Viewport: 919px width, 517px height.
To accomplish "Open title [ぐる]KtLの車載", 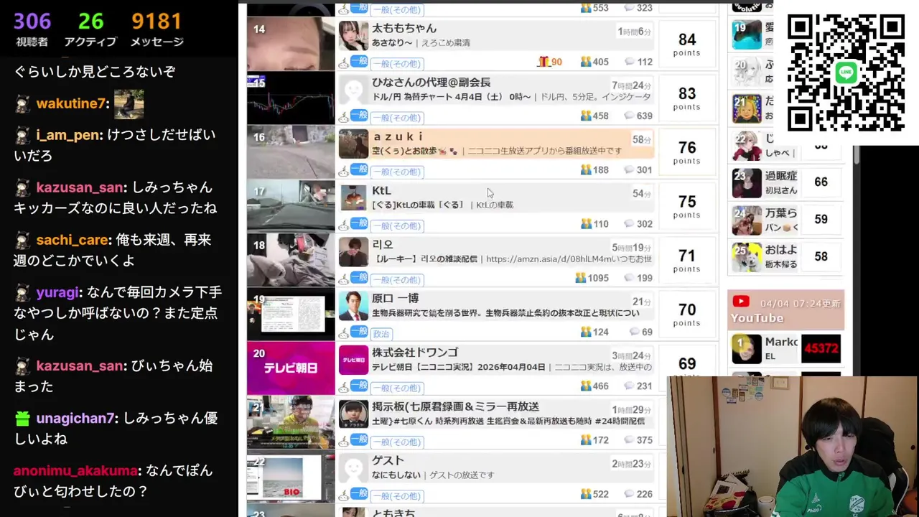I will click(x=418, y=205).
